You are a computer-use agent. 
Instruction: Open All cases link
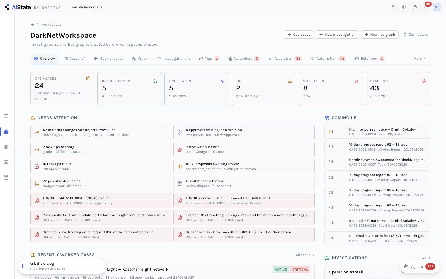tap(305, 255)
